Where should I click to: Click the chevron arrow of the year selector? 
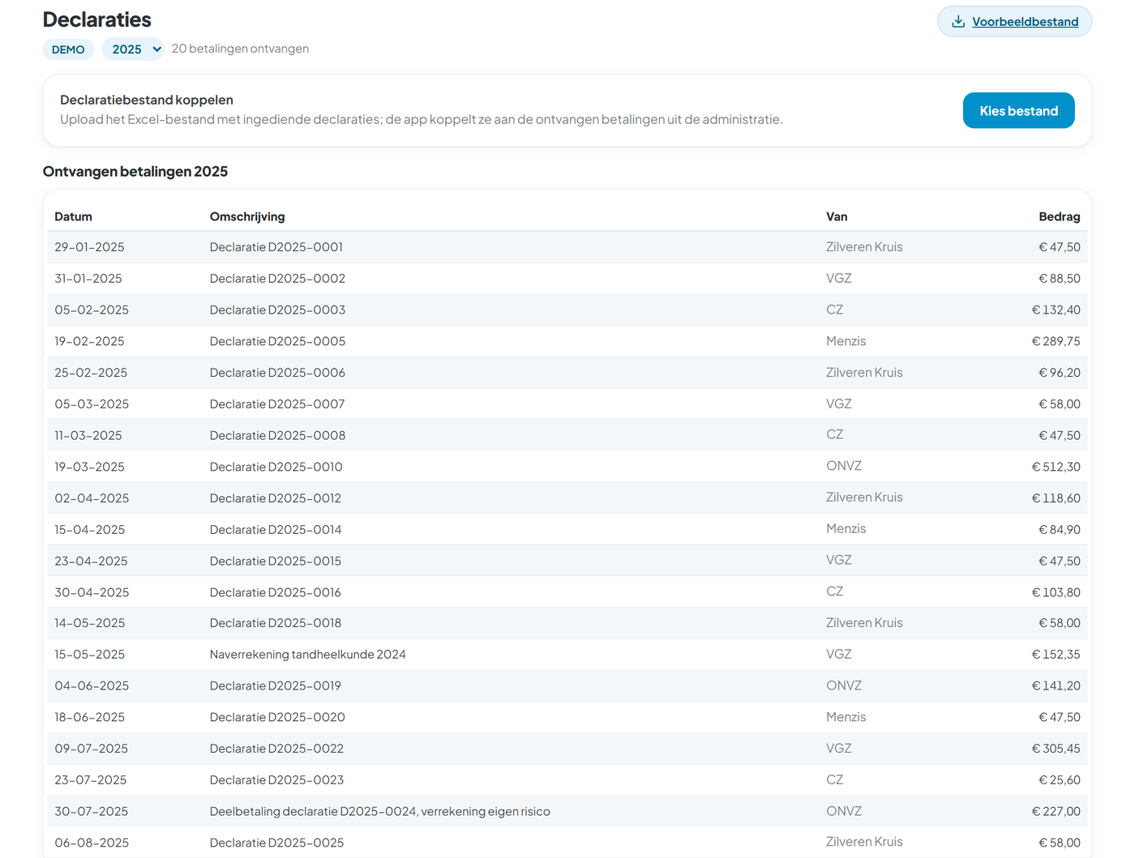[156, 49]
